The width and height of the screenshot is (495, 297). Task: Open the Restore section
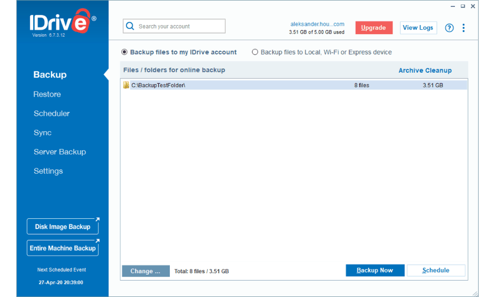click(x=47, y=94)
